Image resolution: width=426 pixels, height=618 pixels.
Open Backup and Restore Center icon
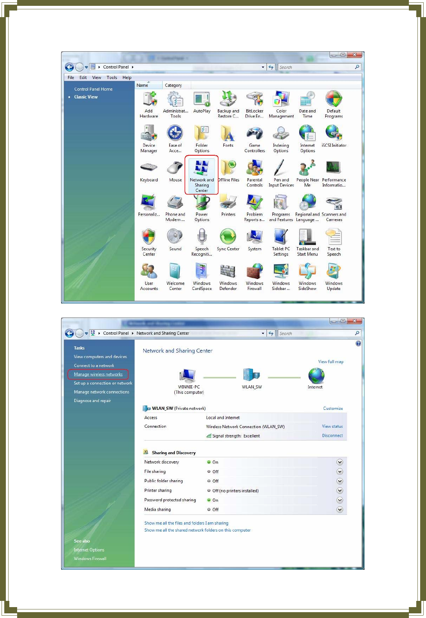pos(228,105)
